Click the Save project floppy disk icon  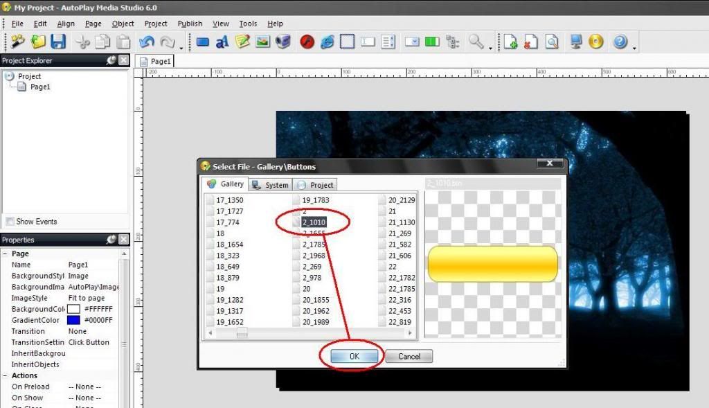pos(58,42)
